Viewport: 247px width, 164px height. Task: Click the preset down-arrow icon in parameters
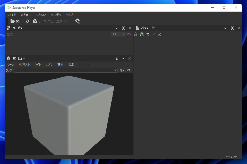(148, 34)
